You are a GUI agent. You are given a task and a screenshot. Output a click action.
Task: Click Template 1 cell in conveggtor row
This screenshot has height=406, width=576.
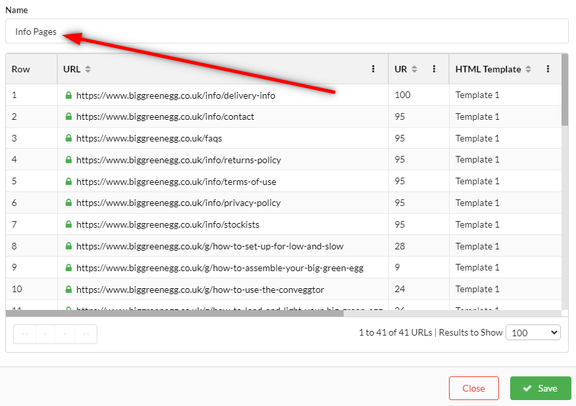coord(477,290)
